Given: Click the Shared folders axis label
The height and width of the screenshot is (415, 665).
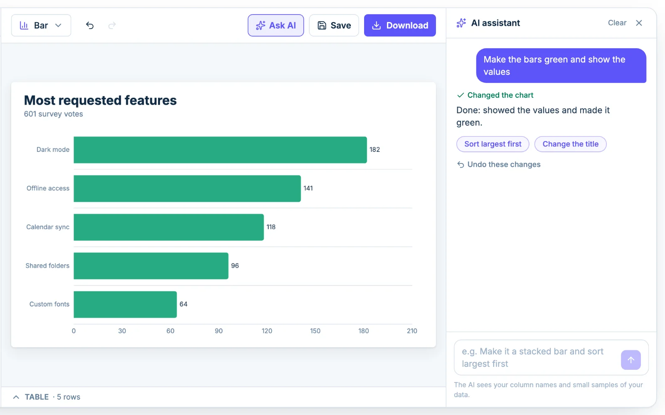Looking at the screenshot, I should click(47, 266).
